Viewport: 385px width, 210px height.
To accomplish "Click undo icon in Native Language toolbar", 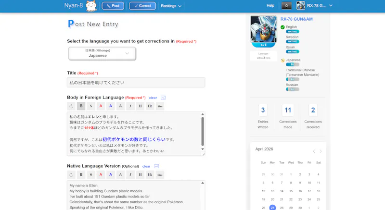I will pyautogui.click(x=71, y=175).
